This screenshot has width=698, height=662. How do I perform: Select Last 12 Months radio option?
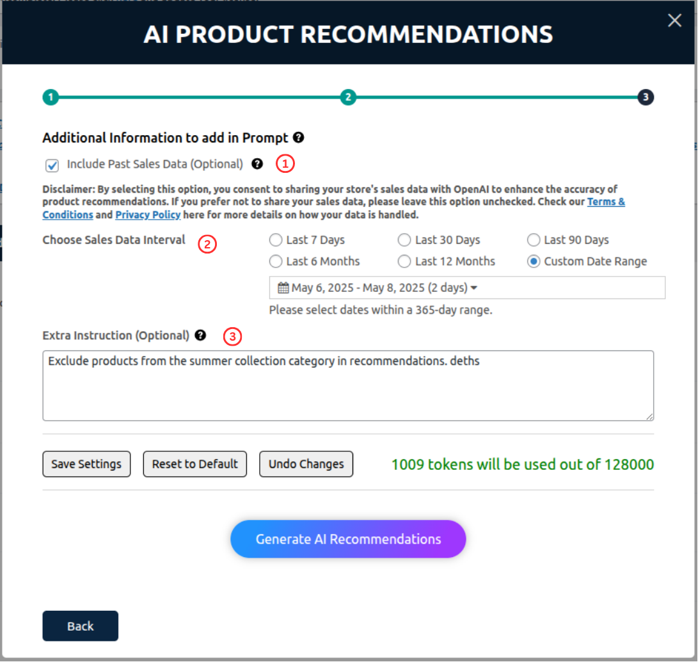(x=404, y=261)
